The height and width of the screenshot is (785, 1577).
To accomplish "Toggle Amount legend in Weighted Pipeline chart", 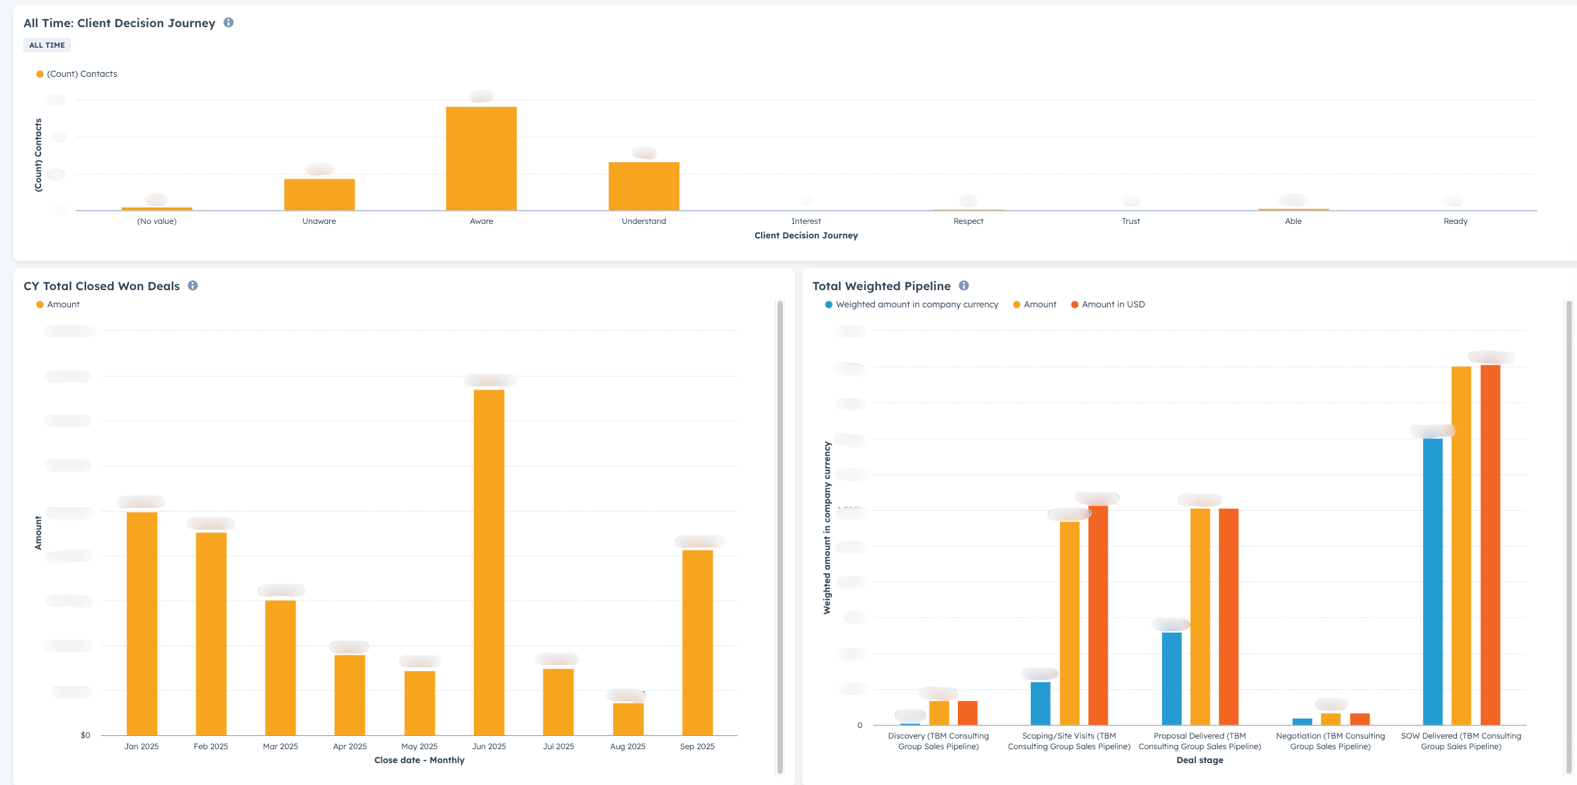I will point(1035,305).
